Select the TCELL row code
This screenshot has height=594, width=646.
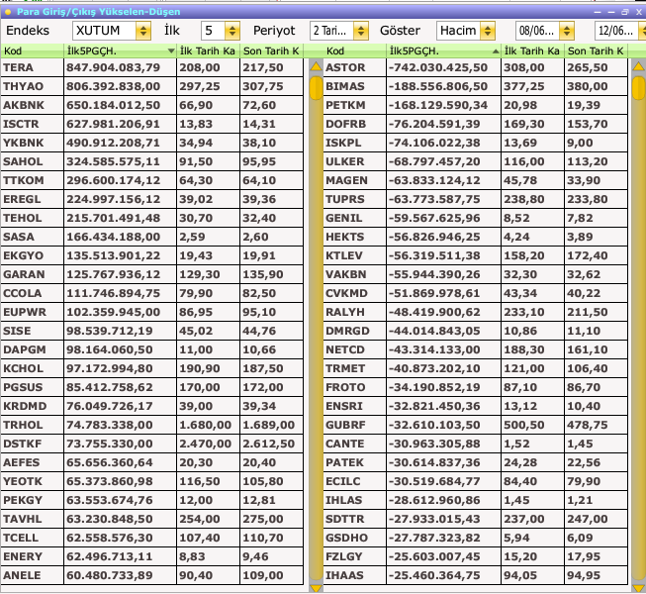21,538
